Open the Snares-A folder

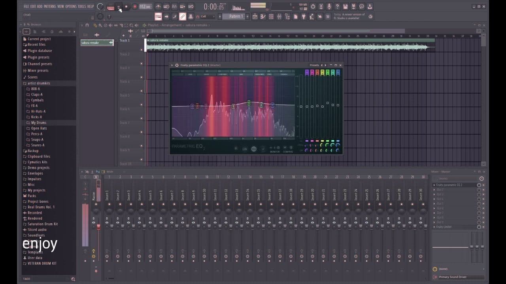(38, 145)
